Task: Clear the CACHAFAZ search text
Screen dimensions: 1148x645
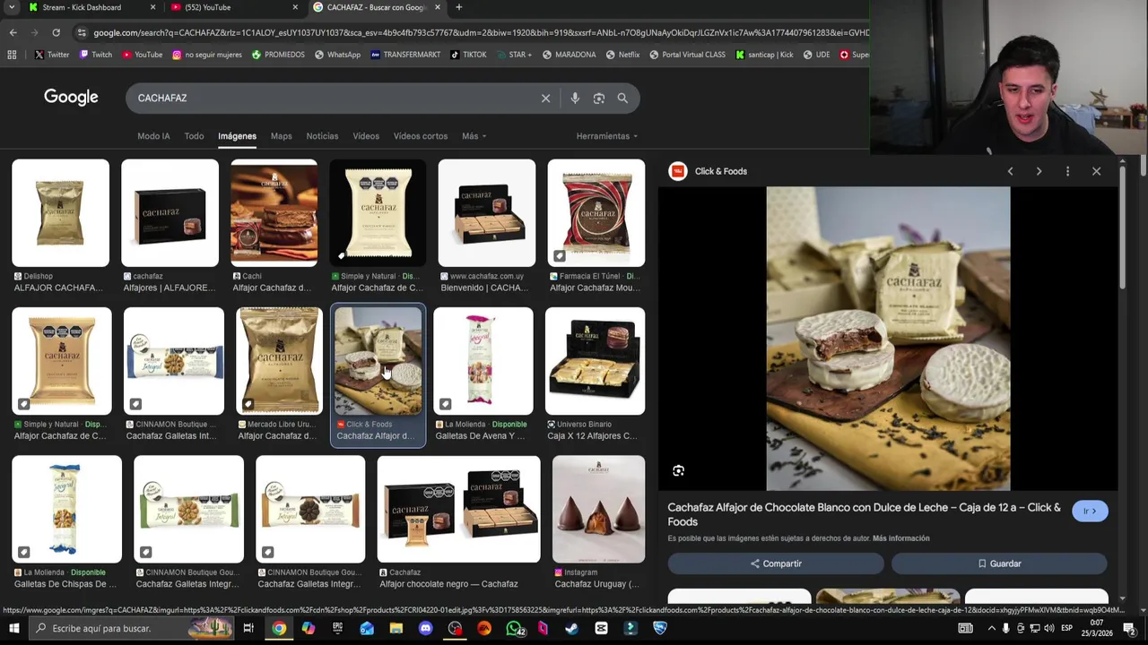Action: tap(545, 98)
